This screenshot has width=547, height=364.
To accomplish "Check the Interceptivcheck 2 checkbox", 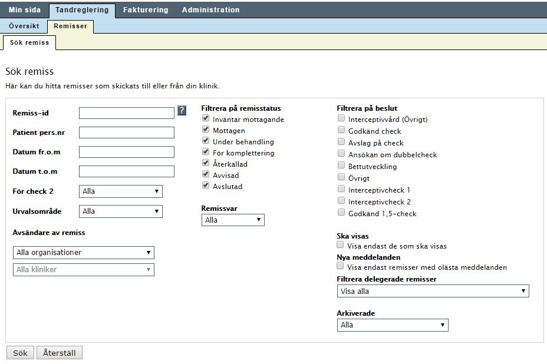I will click(341, 201).
